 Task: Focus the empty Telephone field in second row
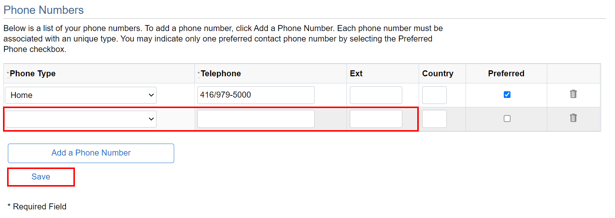click(x=255, y=119)
